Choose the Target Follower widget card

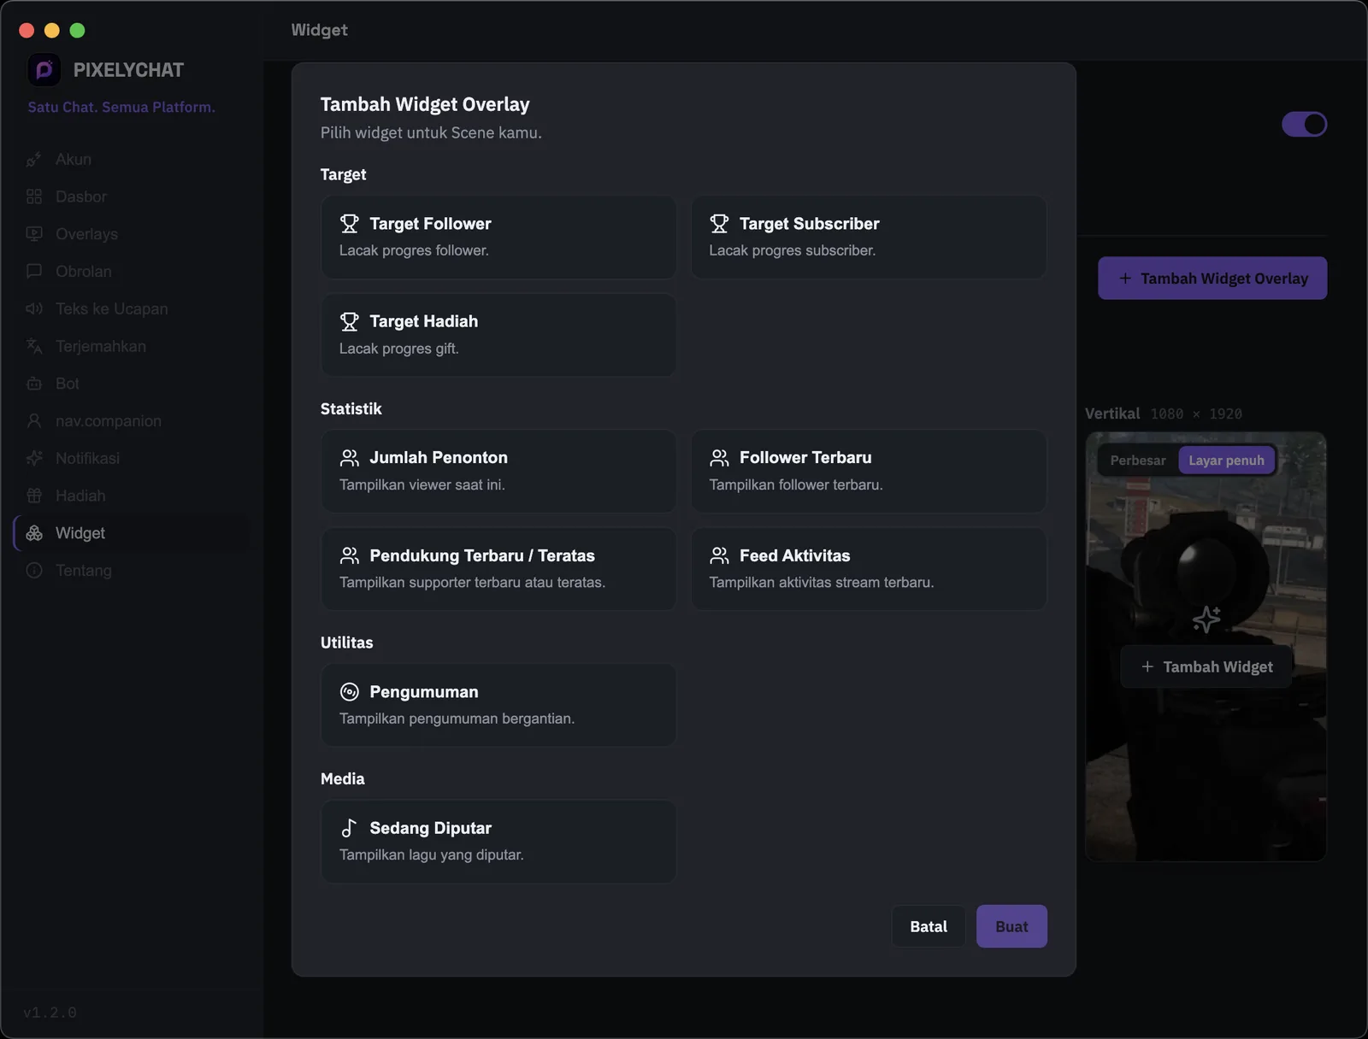coord(498,237)
